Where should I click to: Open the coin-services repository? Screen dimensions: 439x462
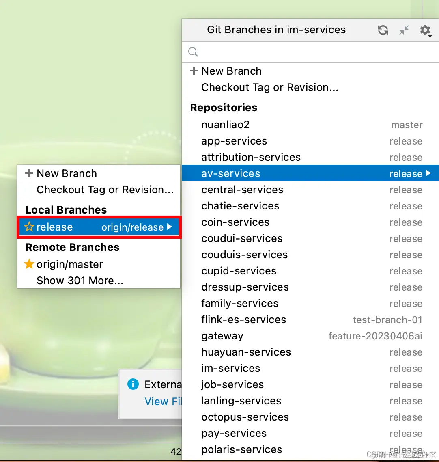tap(310, 222)
